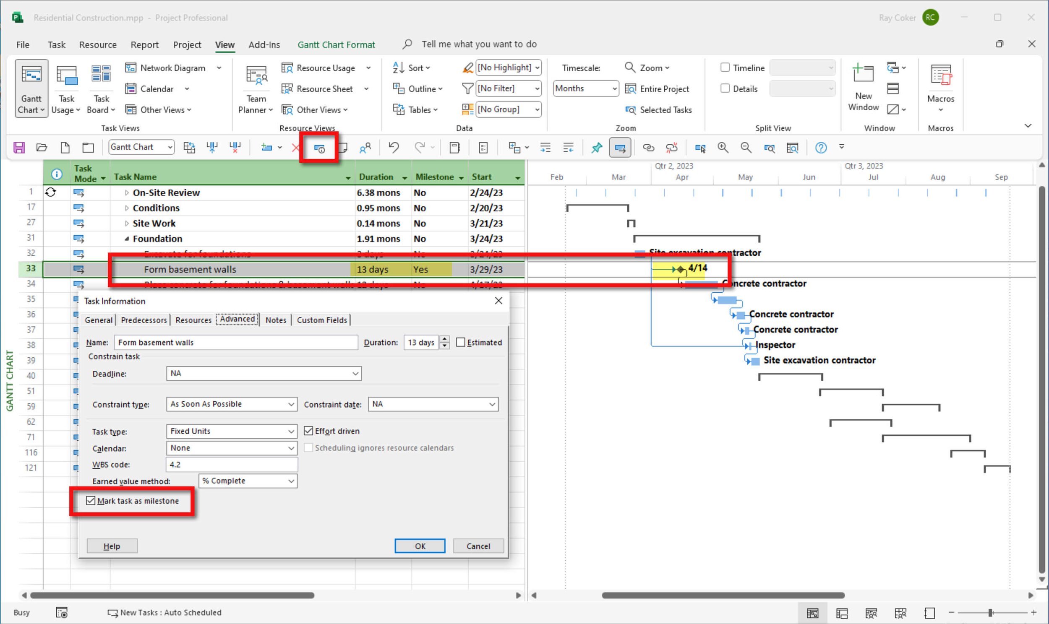
Task: Click the Cancel button in Task Information
Action: (478, 546)
